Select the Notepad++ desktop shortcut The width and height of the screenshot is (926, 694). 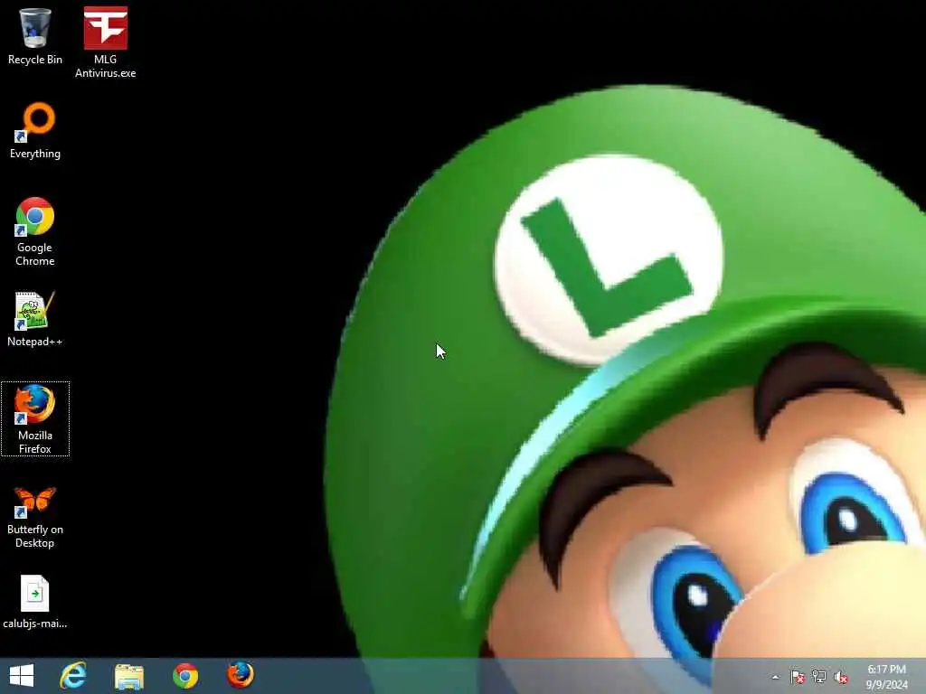[x=35, y=319]
